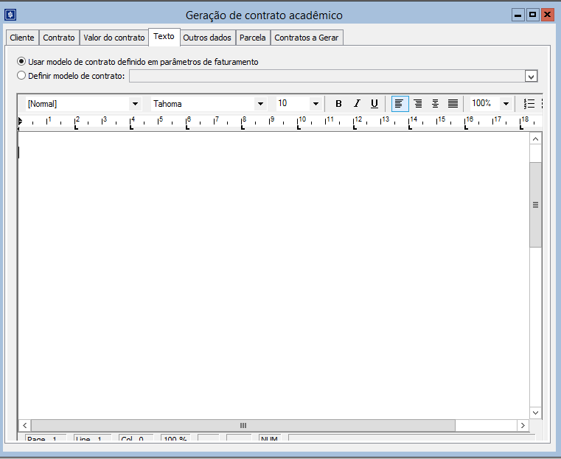Toggle bold text formatting
This screenshot has height=459, width=561.
338,104
